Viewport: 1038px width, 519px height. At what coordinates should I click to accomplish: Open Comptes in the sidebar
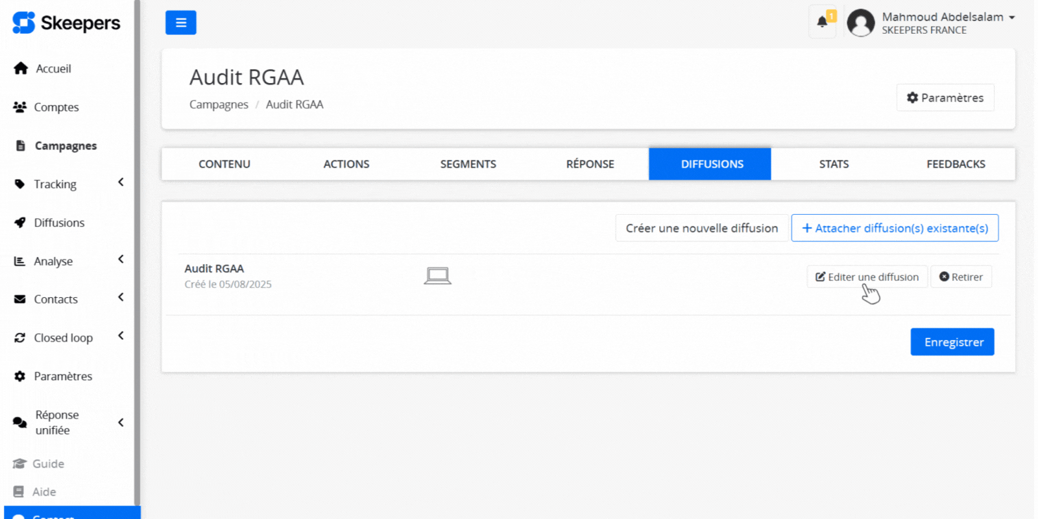coord(56,107)
